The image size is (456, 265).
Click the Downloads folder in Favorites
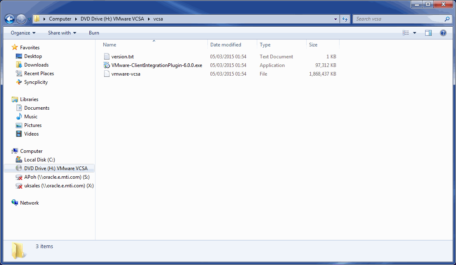click(x=36, y=65)
